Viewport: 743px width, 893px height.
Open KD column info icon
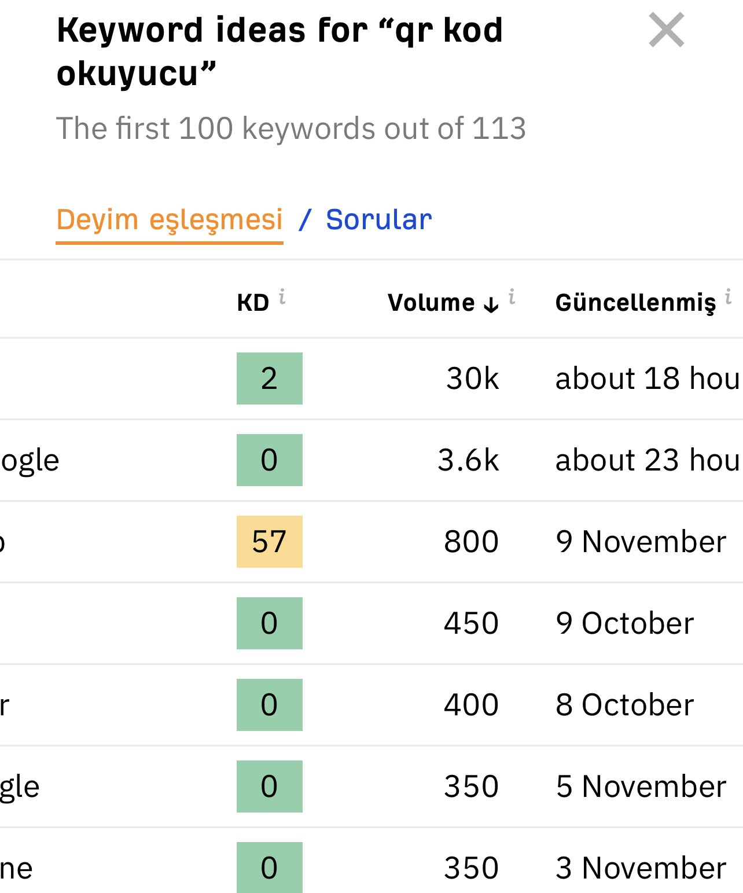[282, 296]
